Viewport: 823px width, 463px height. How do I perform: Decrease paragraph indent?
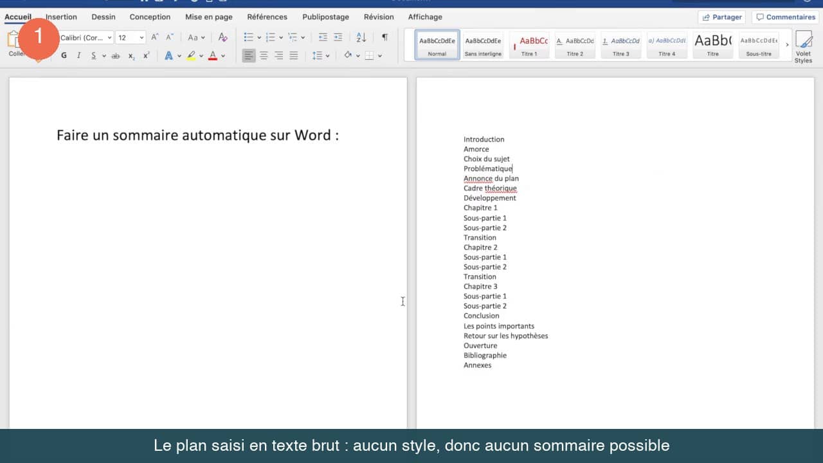(x=323, y=37)
